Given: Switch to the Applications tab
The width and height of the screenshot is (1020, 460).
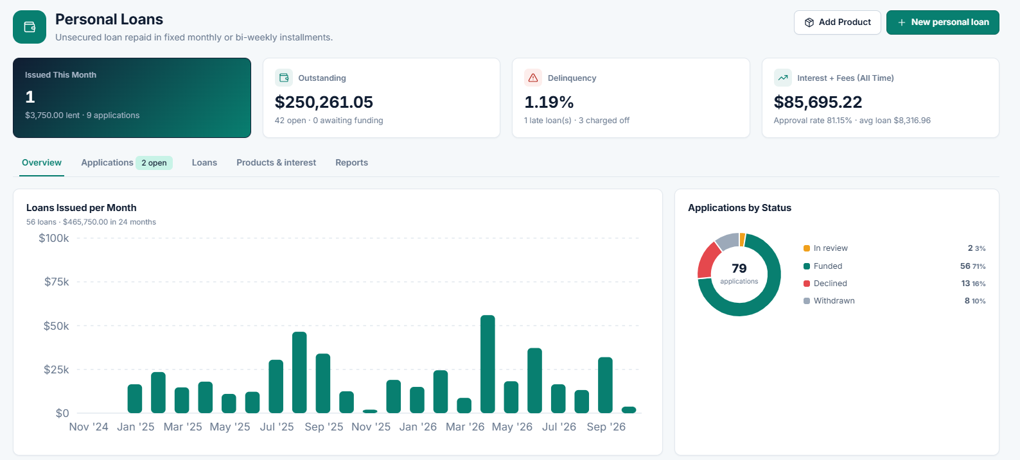Looking at the screenshot, I should [107, 162].
